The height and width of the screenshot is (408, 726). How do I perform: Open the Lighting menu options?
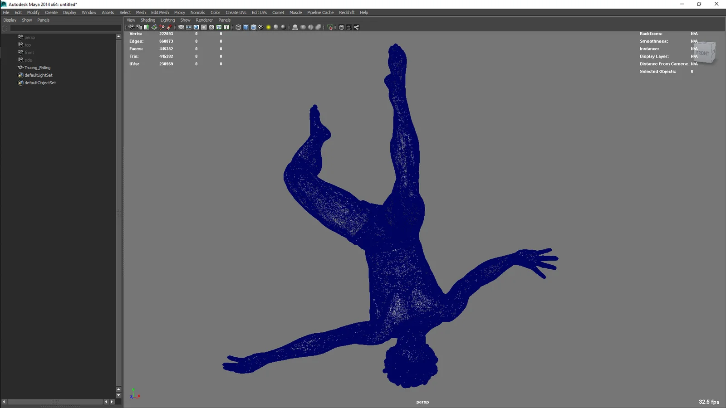pos(167,20)
